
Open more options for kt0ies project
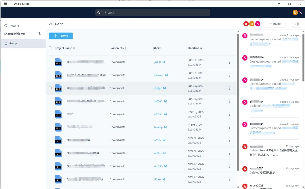pyautogui.click(x=230, y=179)
